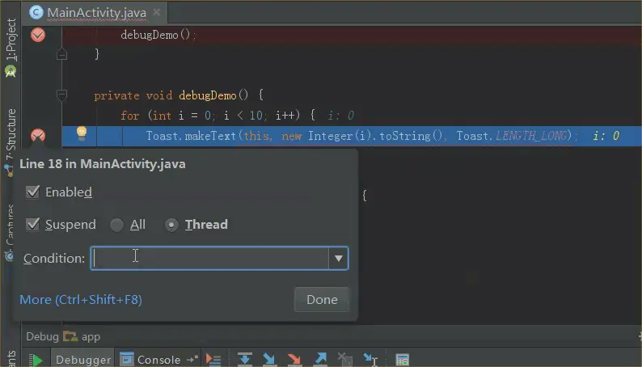Click the breakpoint icon beside the debugDemo() call
642x367 pixels.
point(38,35)
